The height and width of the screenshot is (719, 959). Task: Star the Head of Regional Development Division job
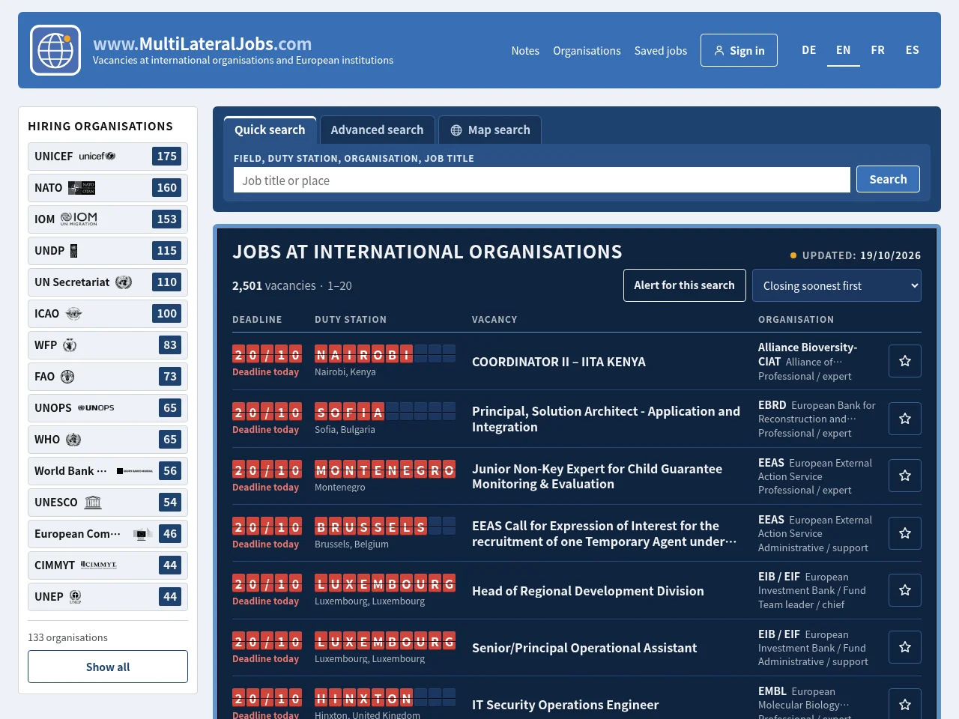(x=905, y=590)
